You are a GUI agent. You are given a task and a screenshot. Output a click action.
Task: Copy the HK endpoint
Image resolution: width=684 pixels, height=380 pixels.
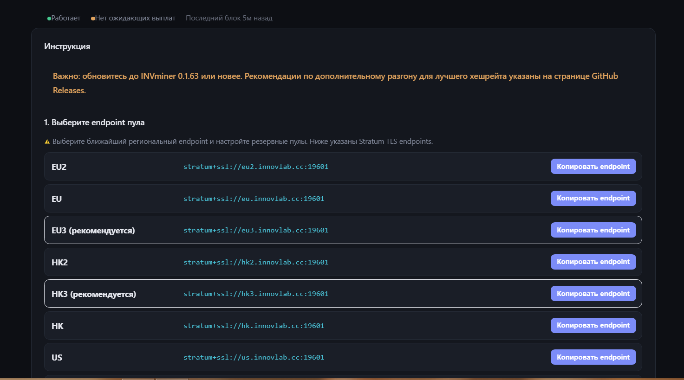[x=593, y=325]
